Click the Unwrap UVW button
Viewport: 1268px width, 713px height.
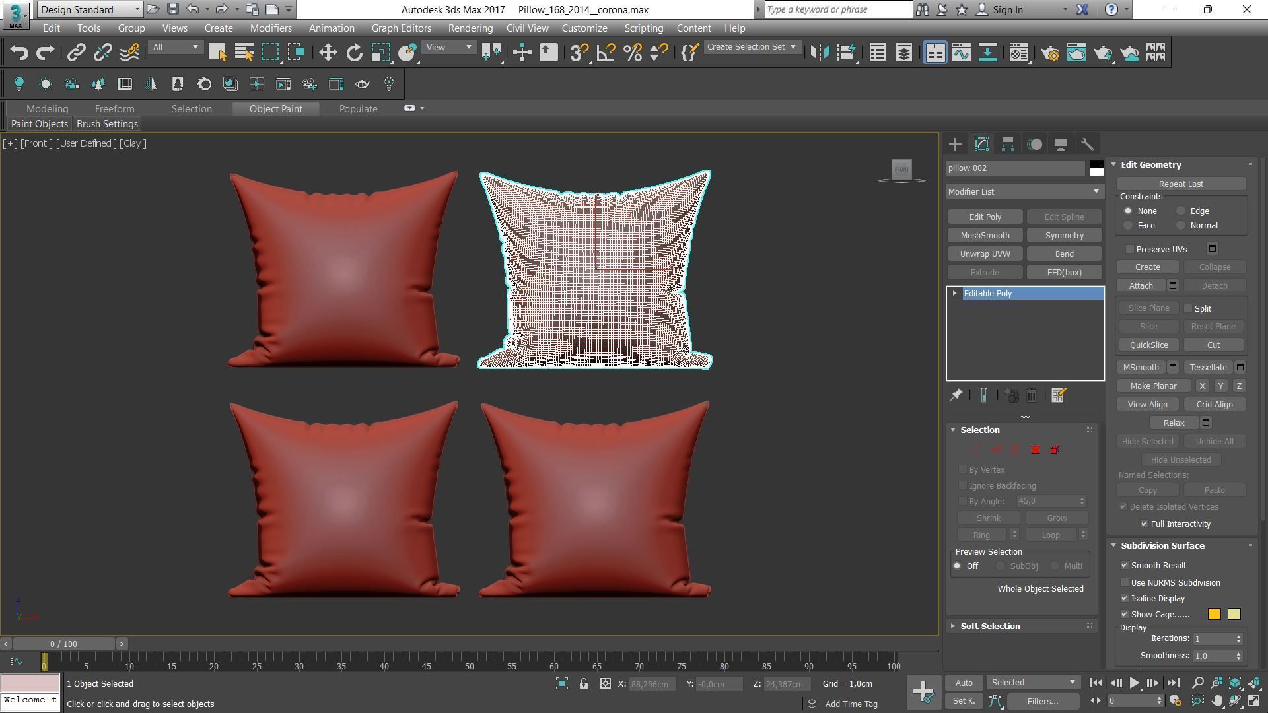985,254
